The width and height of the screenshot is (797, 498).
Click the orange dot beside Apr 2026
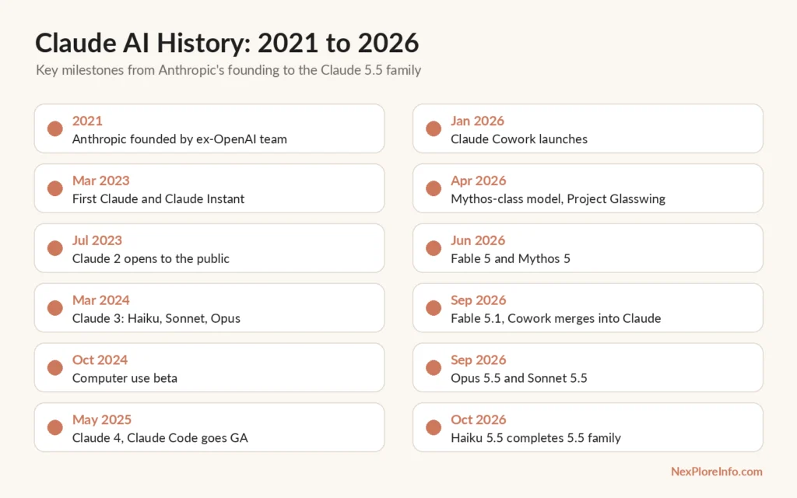click(434, 188)
